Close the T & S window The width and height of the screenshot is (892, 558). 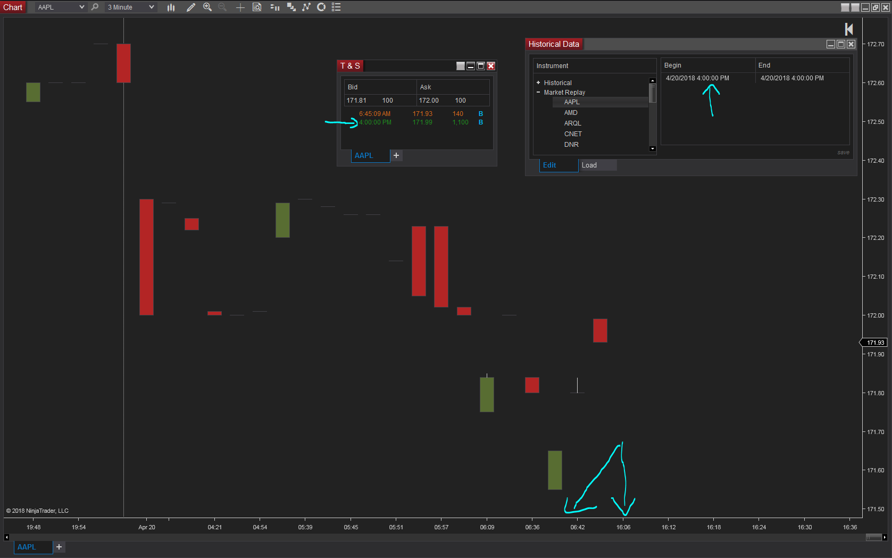pyautogui.click(x=491, y=66)
